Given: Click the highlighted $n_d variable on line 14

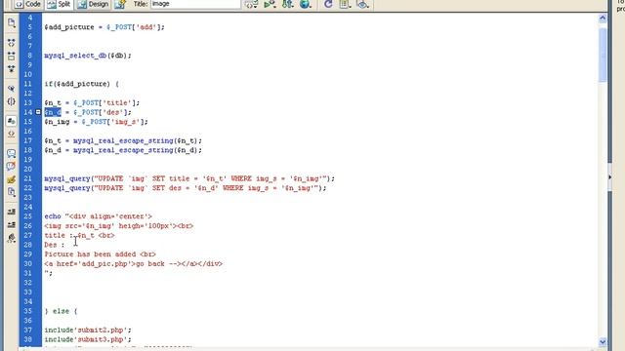Looking at the screenshot, I should point(53,112).
